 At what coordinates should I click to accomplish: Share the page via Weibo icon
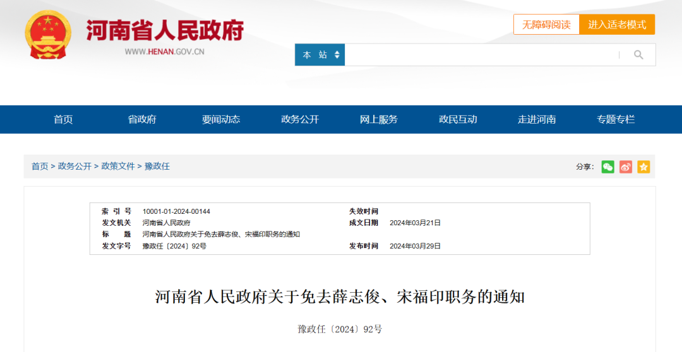[625, 167]
